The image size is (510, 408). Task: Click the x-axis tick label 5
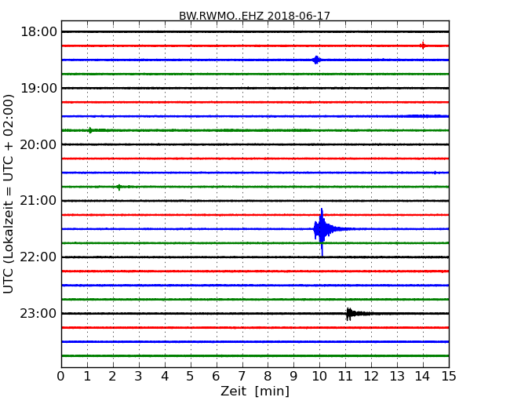(x=191, y=377)
